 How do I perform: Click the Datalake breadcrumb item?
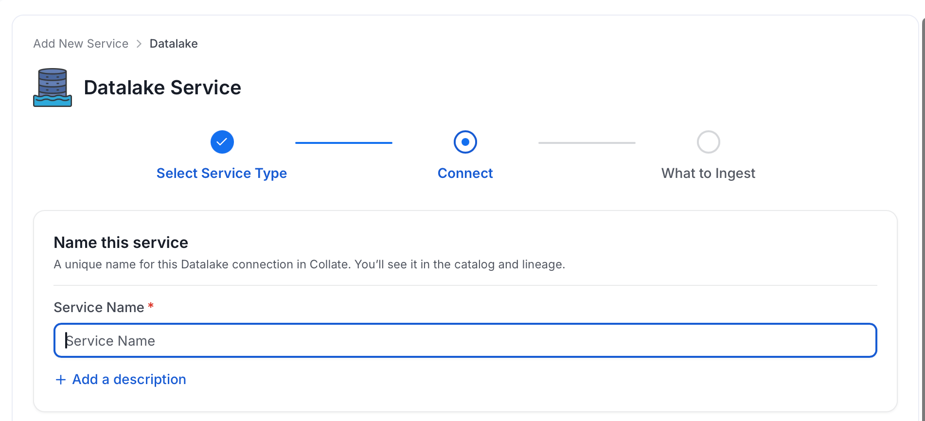174,44
